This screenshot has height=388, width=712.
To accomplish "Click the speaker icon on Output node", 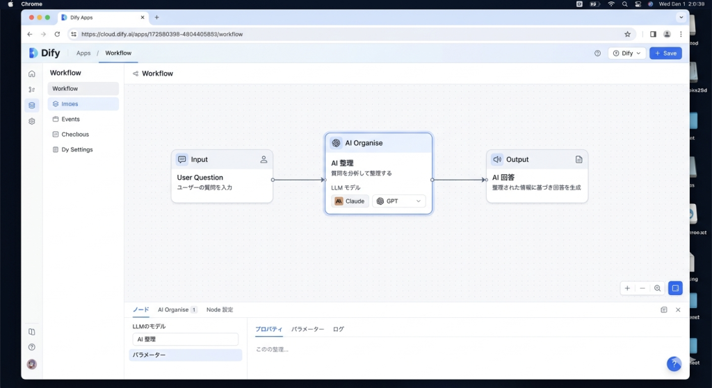I will (497, 159).
